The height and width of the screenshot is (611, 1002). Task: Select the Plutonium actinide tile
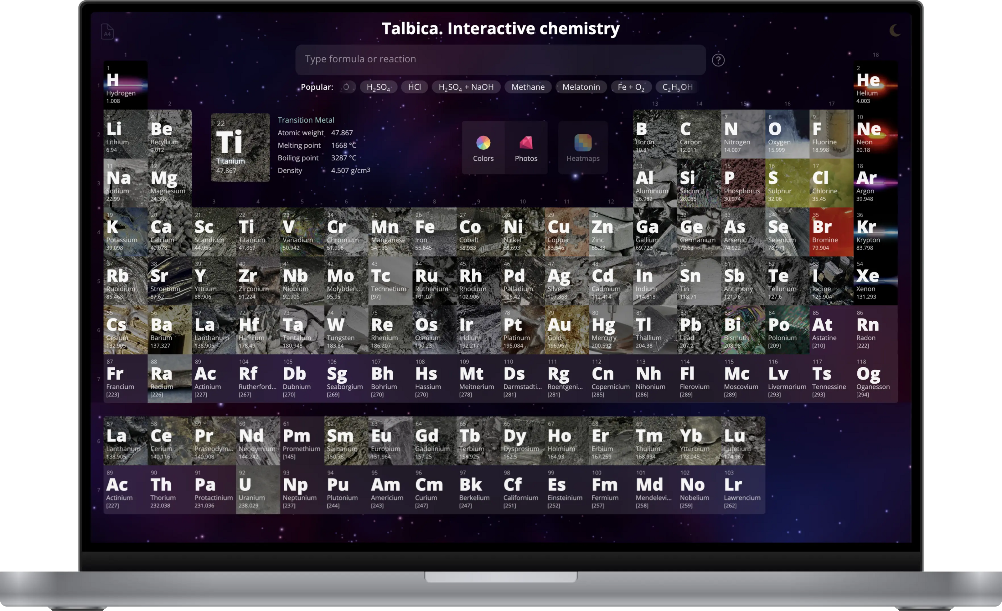click(x=346, y=490)
